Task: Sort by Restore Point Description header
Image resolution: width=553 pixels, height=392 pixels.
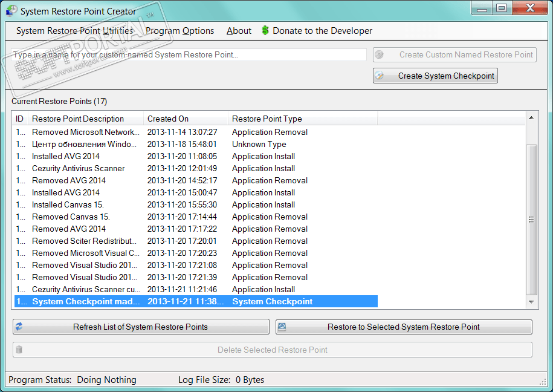Action: coord(86,119)
